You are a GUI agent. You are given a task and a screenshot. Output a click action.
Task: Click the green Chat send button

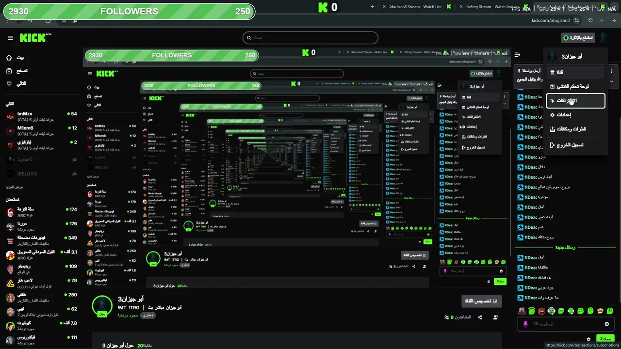[605, 338]
